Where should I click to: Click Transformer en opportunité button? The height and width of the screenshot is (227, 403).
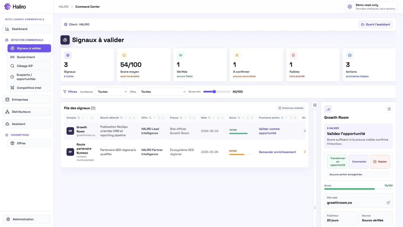tap(337, 162)
